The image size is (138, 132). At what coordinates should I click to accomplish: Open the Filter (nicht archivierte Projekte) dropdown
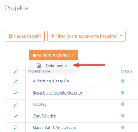[86, 36]
